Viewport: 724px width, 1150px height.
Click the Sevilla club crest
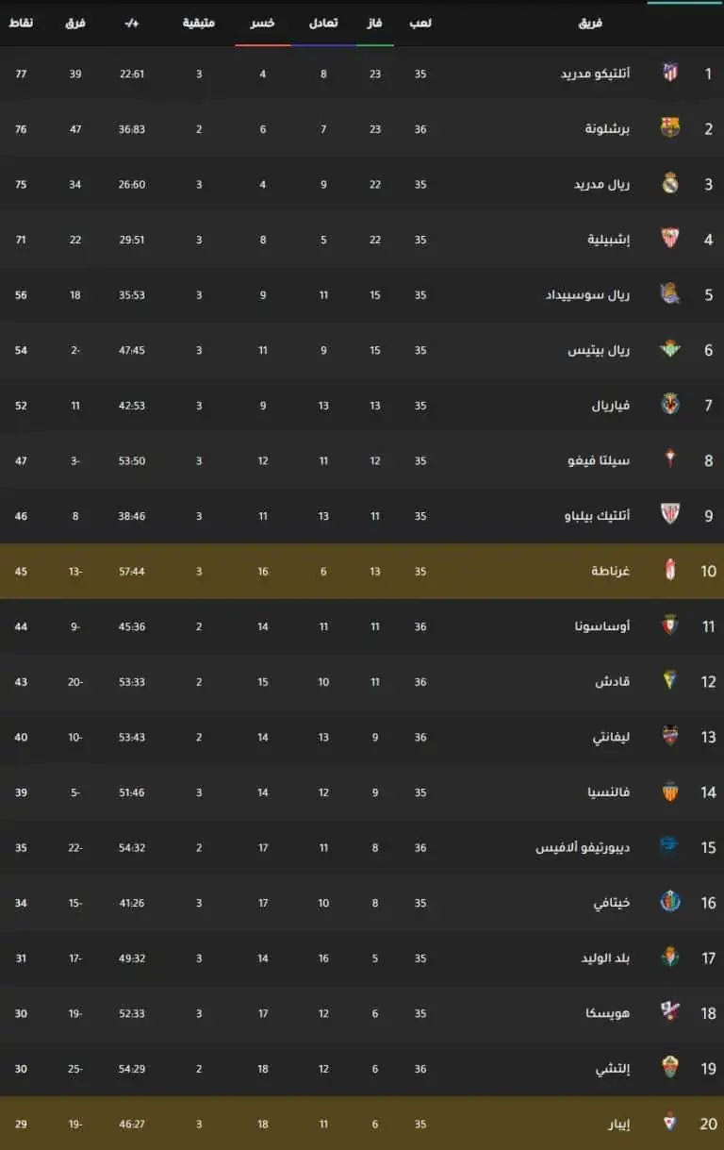click(670, 239)
